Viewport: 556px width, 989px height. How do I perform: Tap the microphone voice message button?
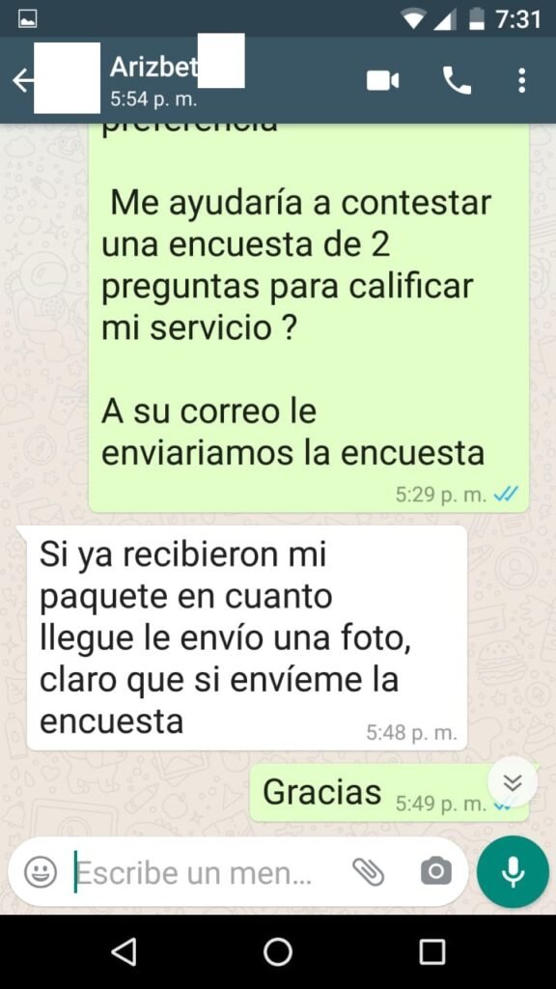click(513, 872)
